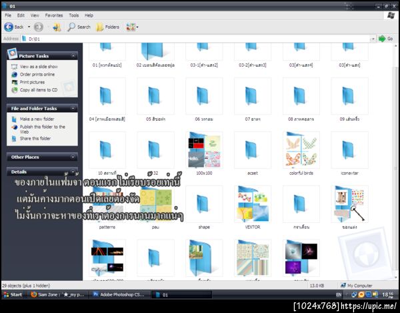Open the Tools menu
This screenshot has width=400, height=313.
coord(74,15)
